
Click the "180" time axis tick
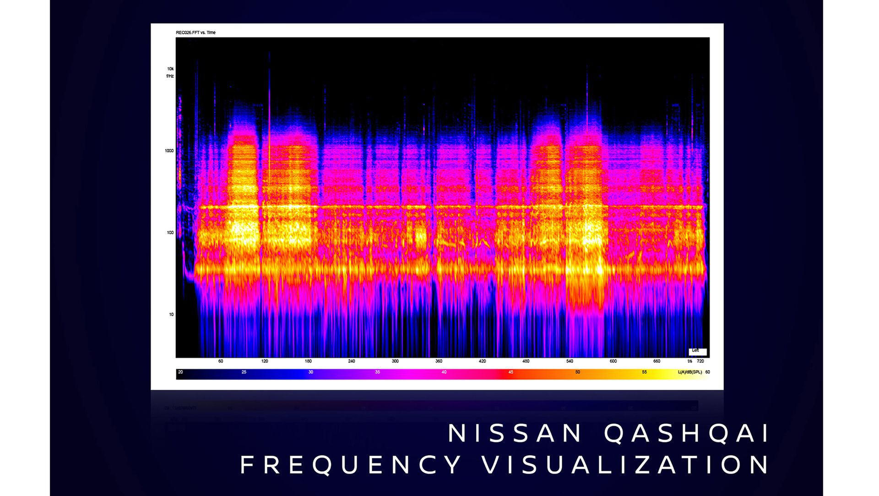[x=308, y=361]
